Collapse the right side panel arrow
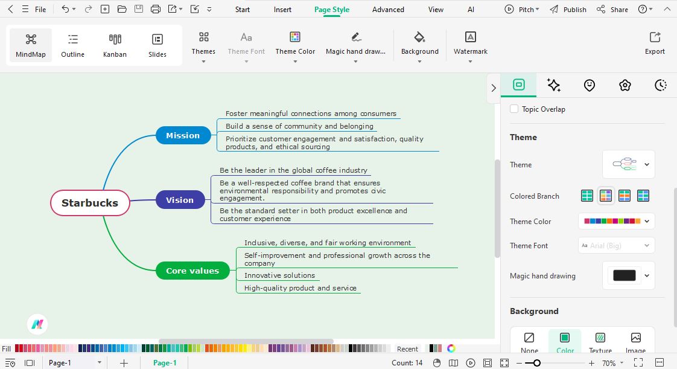Screen dimensions: 677x369 tap(494, 88)
